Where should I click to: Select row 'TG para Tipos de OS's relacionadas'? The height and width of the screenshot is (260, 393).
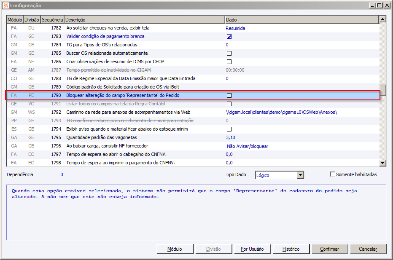click(193, 45)
